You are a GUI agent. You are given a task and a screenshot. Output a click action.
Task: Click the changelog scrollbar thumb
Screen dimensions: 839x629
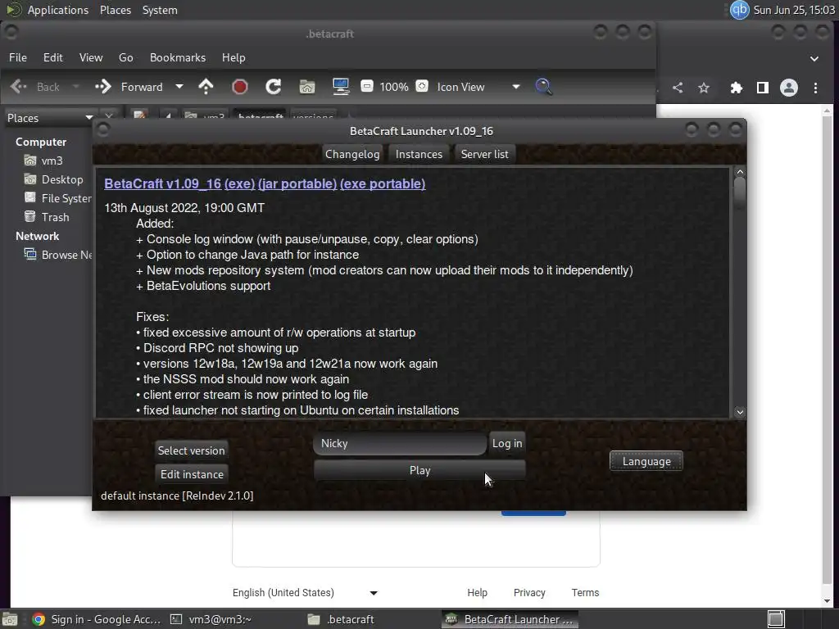point(740,192)
